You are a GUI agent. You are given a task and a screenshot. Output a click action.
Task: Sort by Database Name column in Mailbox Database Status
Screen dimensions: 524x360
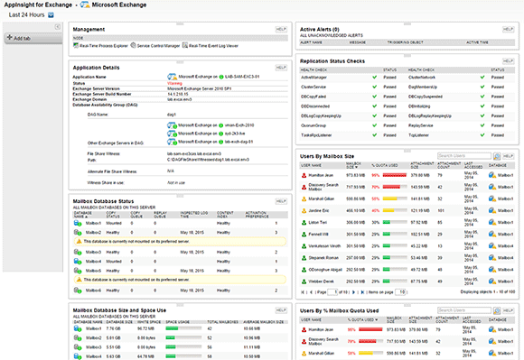[x=83, y=215]
